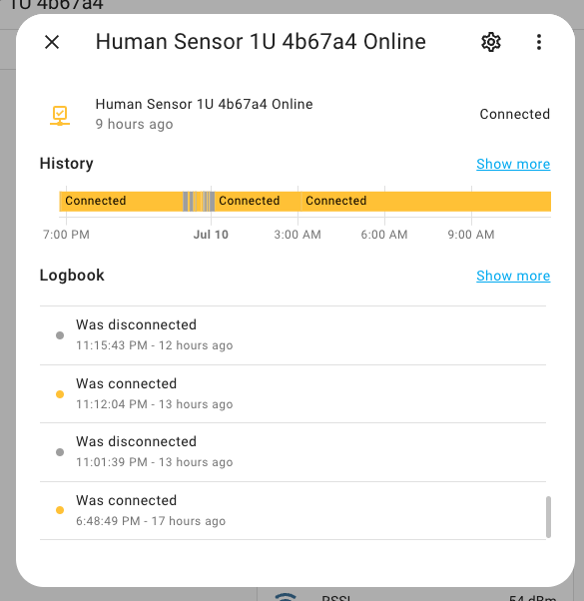This screenshot has height=601, width=584.
Task: Select the second Connected history segment
Action: [258, 202]
